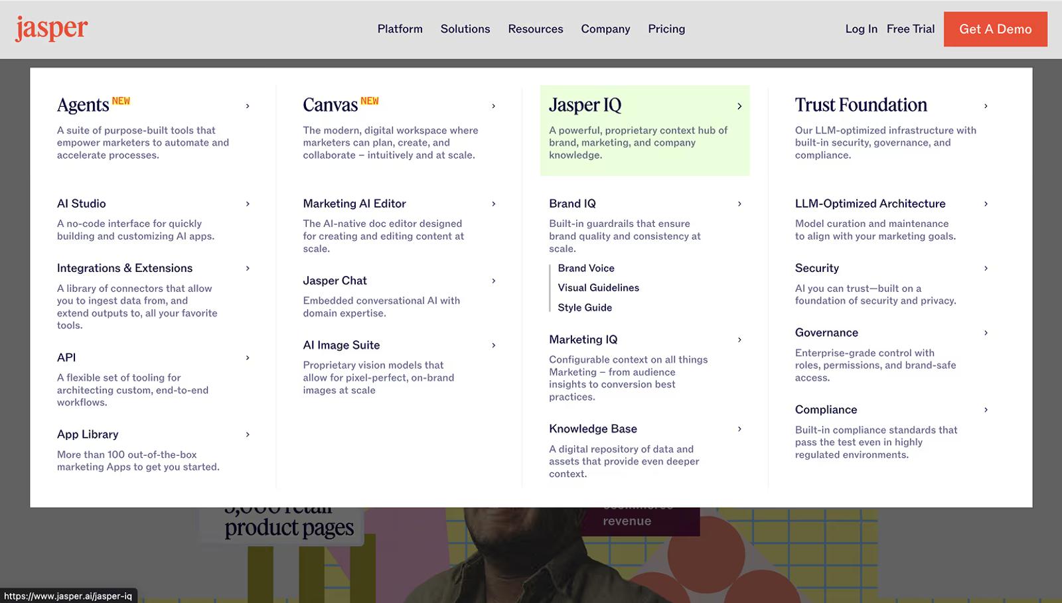The height and width of the screenshot is (603, 1062).
Task: Open the Security link
Action: click(x=817, y=268)
